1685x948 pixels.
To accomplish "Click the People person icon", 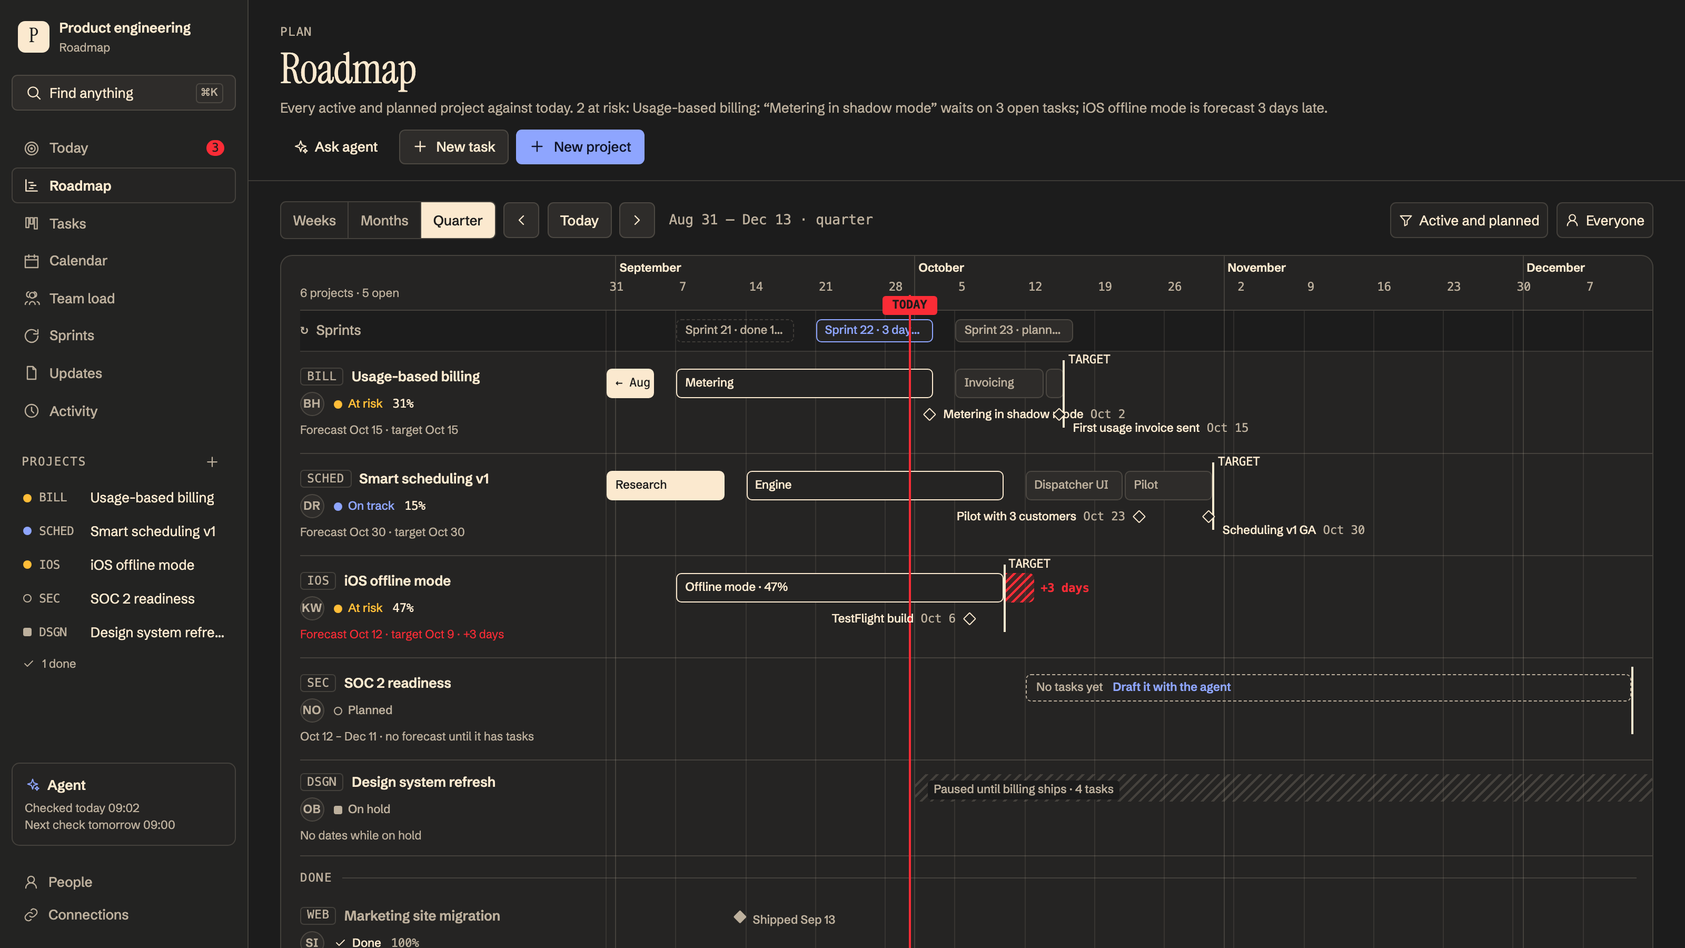I will [31, 882].
